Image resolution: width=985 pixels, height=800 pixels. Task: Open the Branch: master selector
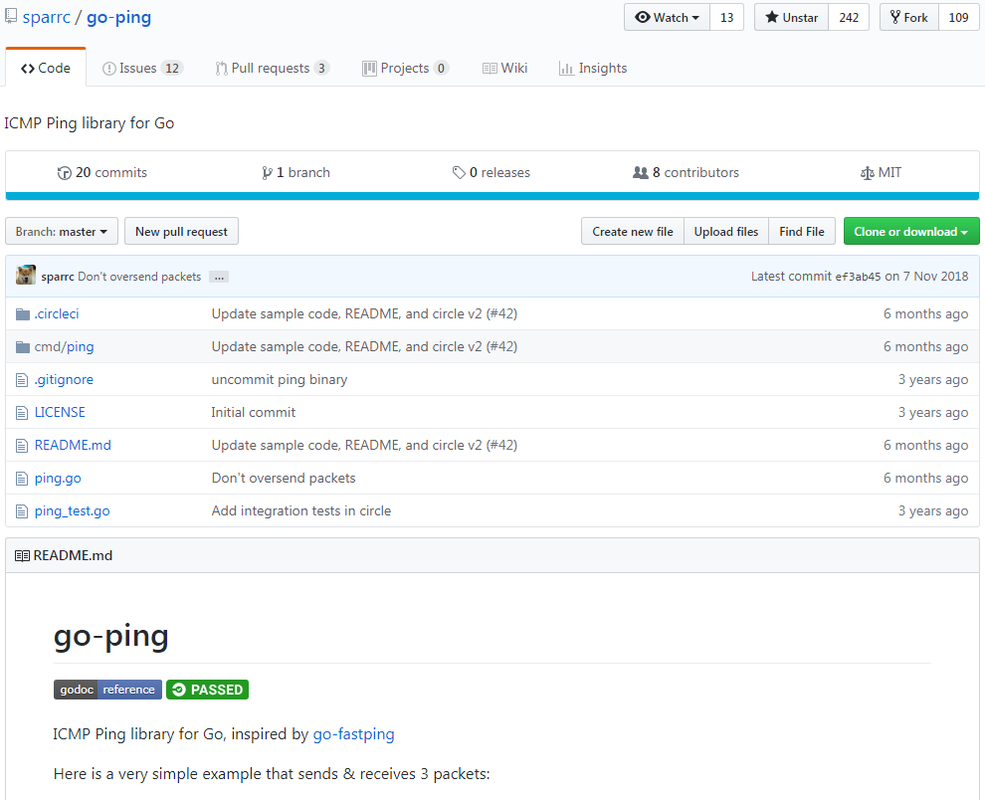coord(62,232)
